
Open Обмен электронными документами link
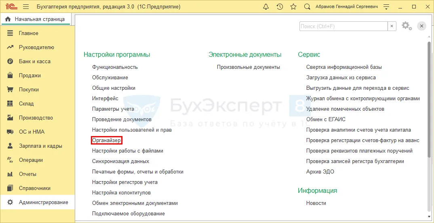tap(135, 203)
